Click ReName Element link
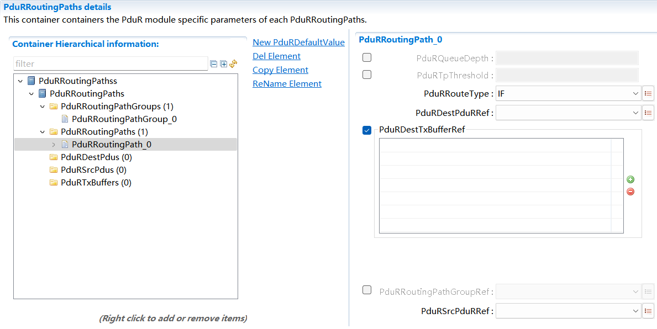Image resolution: width=657 pixels, height=329 pixels. click(x=287, y=84)
